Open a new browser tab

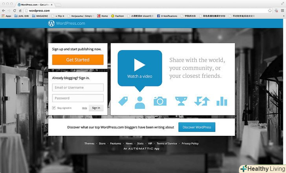[58, 5]
